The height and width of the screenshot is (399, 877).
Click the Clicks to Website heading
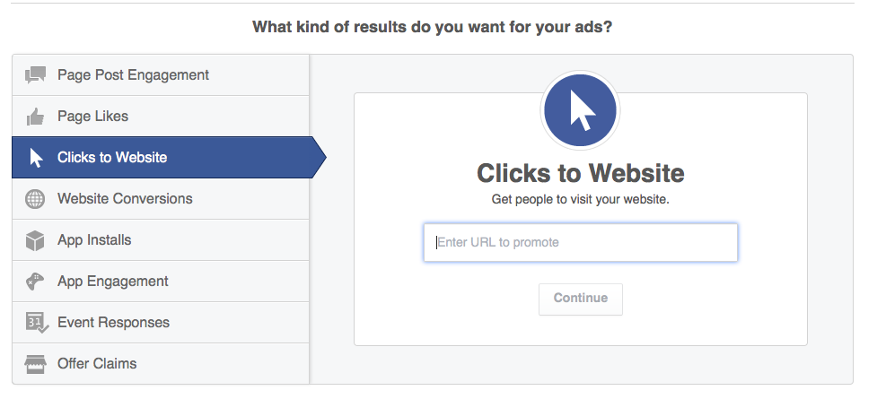tap(581, 173)
